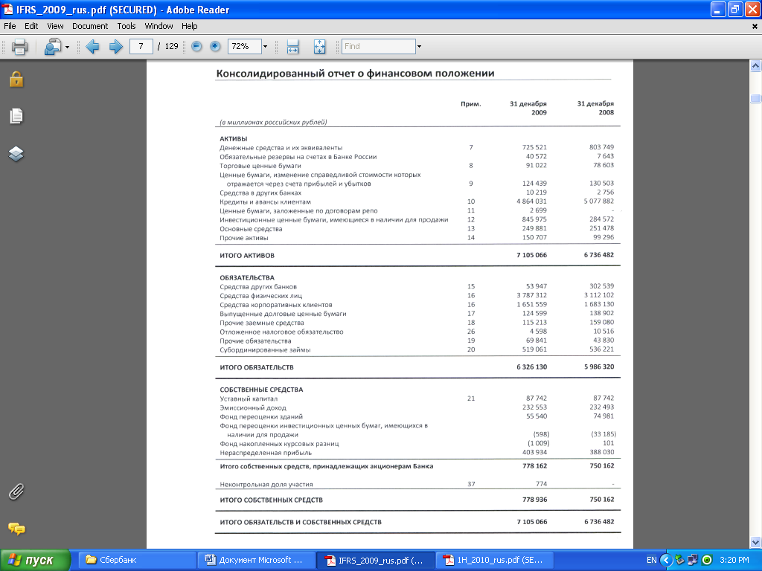Click the value 6 326 130

click(531, 367)
